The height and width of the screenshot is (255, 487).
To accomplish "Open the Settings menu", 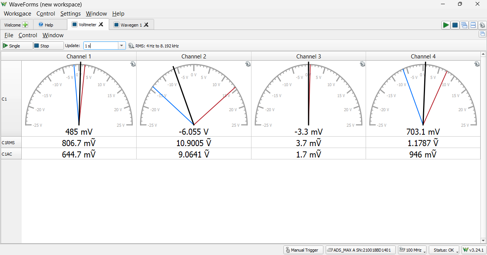I will (x=70, y=14).
